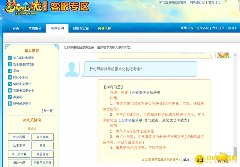Open the 帮助指引 nav tab
Viewport: 240px width, 167px height.
point(35,28)
